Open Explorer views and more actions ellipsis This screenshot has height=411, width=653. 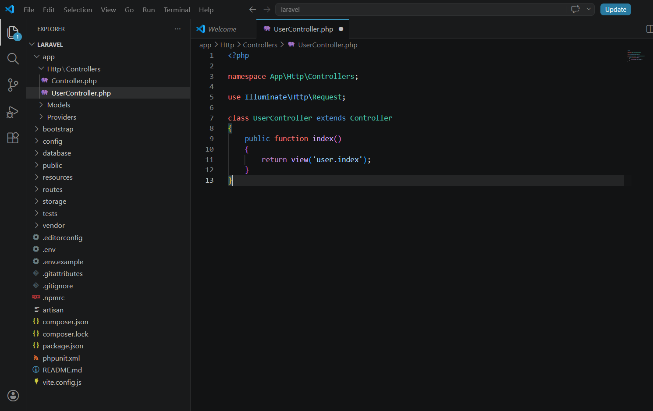(177, 29)
